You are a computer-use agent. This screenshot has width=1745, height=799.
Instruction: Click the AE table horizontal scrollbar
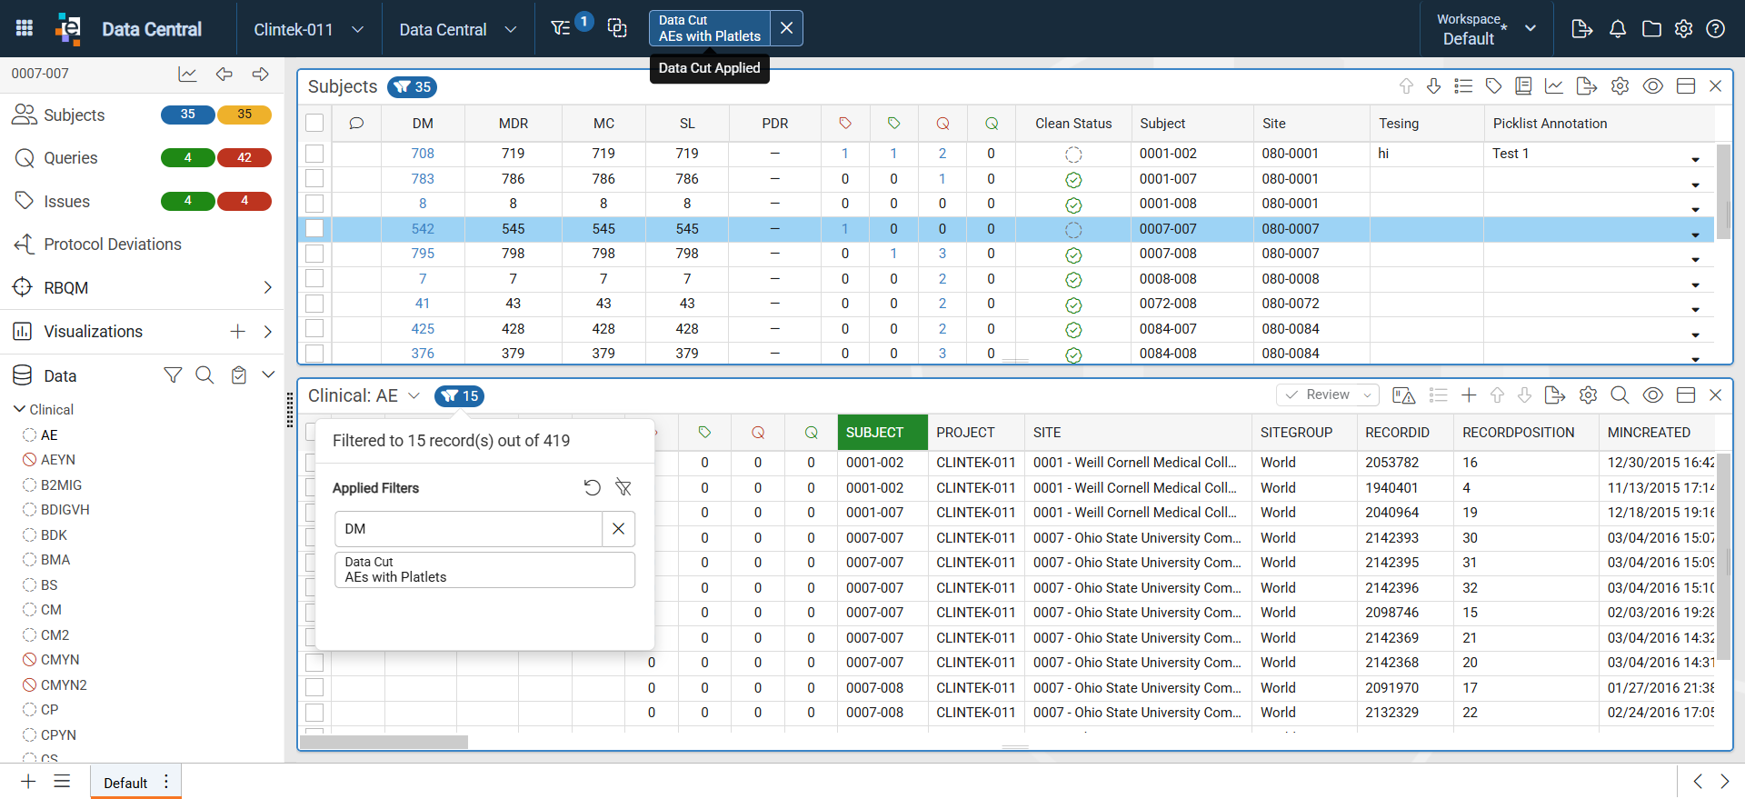pyautogui.click(x=384, y=743)
